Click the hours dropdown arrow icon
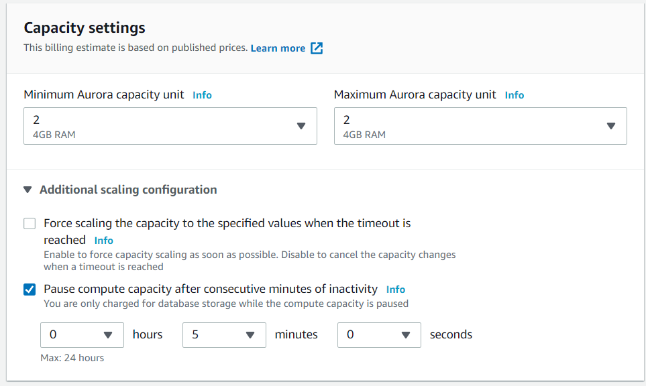 click(109, 334)
